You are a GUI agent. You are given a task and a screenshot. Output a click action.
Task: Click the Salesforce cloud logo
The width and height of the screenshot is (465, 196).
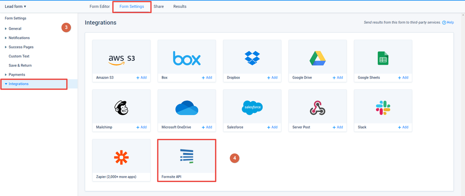pyautogui.click(x=252, y=107)
